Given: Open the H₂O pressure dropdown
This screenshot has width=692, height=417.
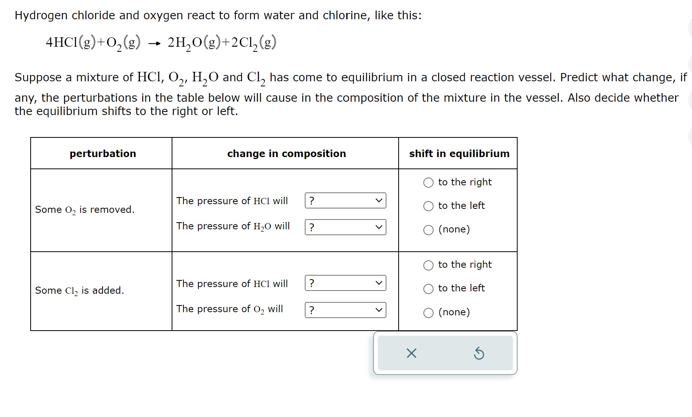Looking at the screenshot, I should 345,227.
